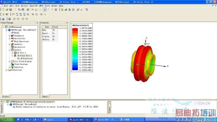
Task: Select the Field Overlays tree item
Action: click(21, 64)
